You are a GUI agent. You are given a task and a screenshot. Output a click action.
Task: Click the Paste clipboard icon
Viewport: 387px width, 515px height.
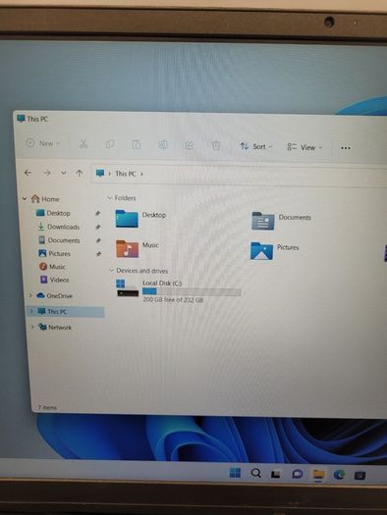point(137,144)
